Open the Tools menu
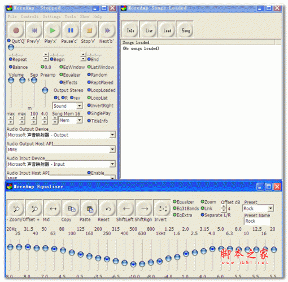This screenshot has width=288, height=282. click(x=70, y=16)
